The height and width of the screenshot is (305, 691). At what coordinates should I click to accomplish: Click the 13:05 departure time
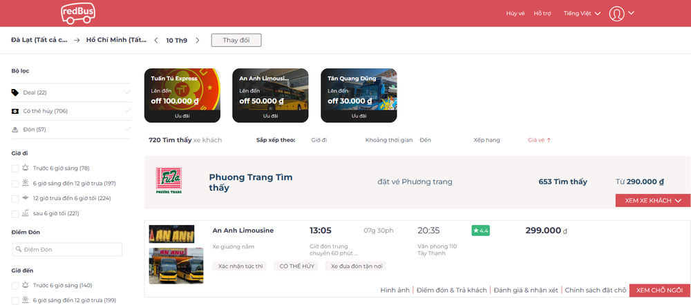[321, 230]
